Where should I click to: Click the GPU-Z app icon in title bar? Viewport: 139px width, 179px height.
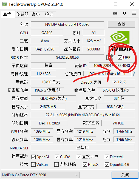coord(5,4)
